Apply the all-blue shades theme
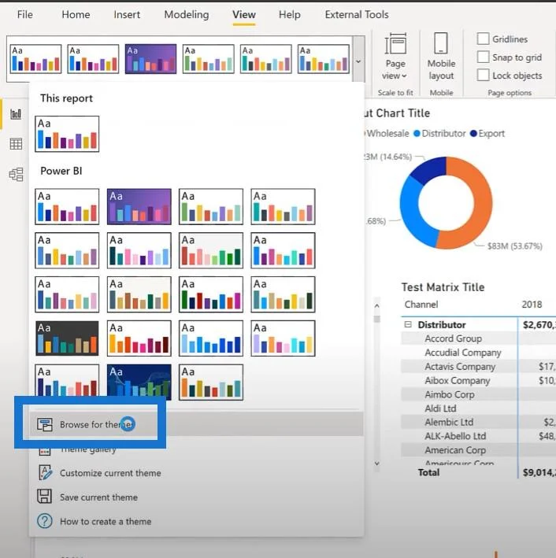This screenshot has height=558, width=556. tap(211, 338)
